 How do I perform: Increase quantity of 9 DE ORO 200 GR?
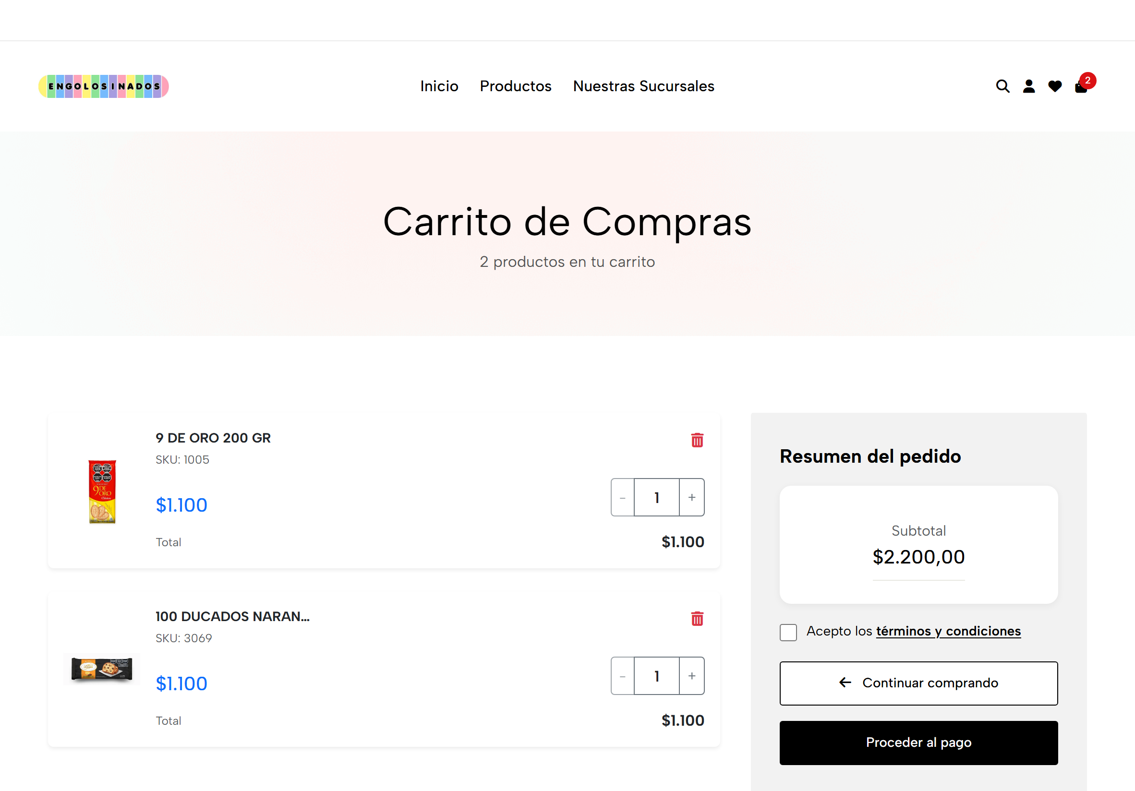pos(691,498)
